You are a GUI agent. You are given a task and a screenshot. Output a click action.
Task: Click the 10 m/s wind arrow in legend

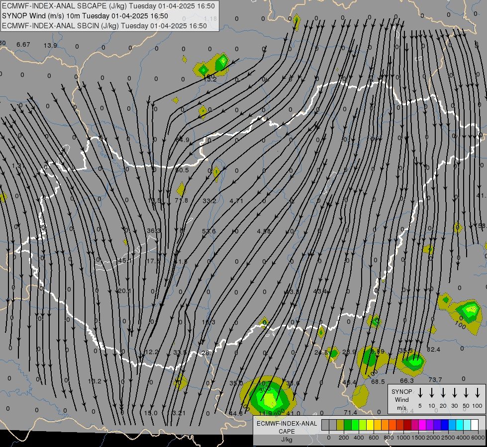(432, 392)
